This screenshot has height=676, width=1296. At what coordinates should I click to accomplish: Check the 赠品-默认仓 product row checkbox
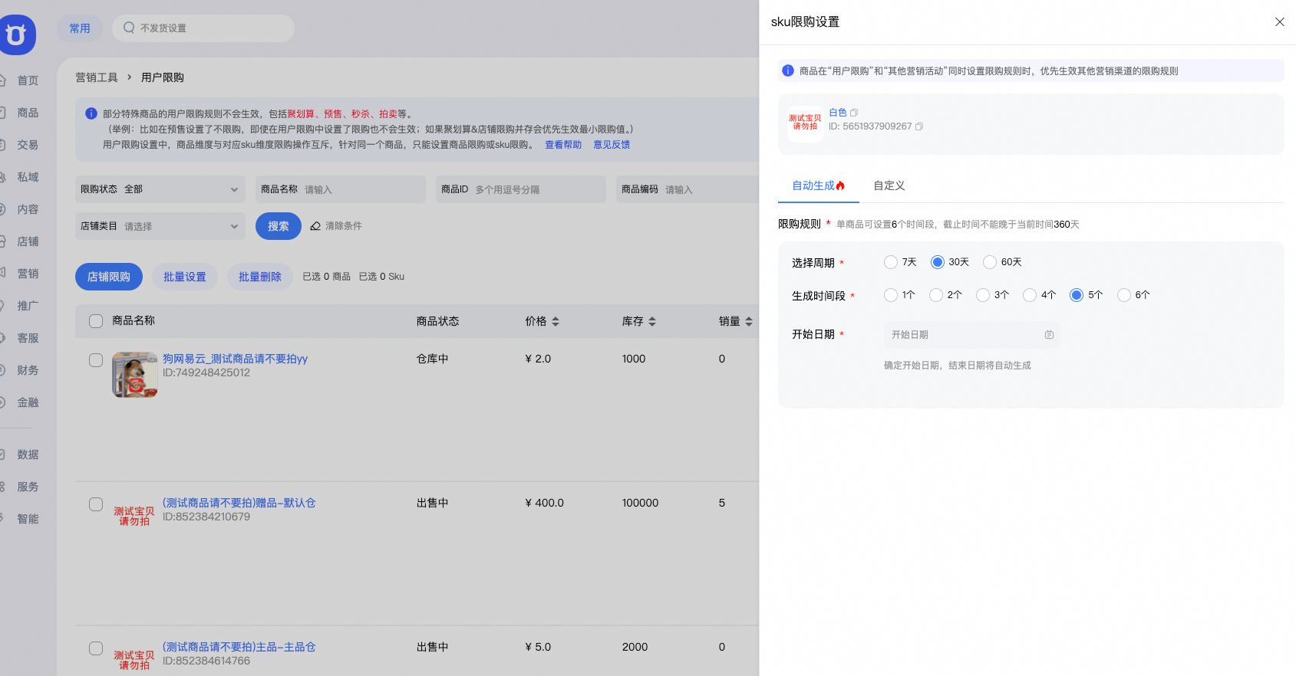pyautogui.click(x=96, y=504)
